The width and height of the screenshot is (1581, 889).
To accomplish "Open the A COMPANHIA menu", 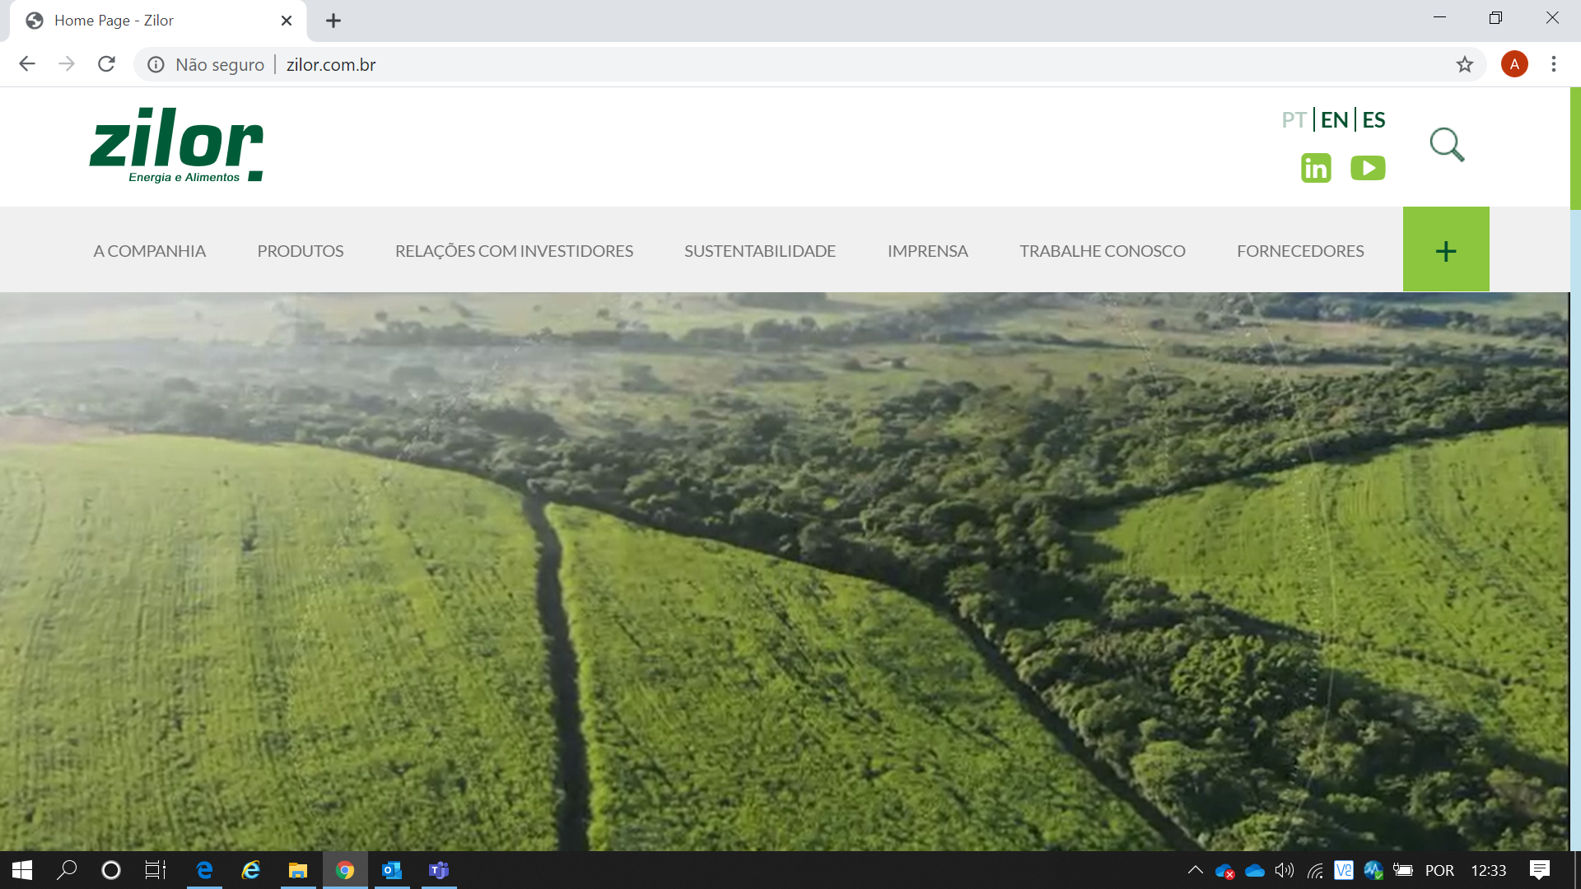I will pyautogui.click(x=149, y=251).
